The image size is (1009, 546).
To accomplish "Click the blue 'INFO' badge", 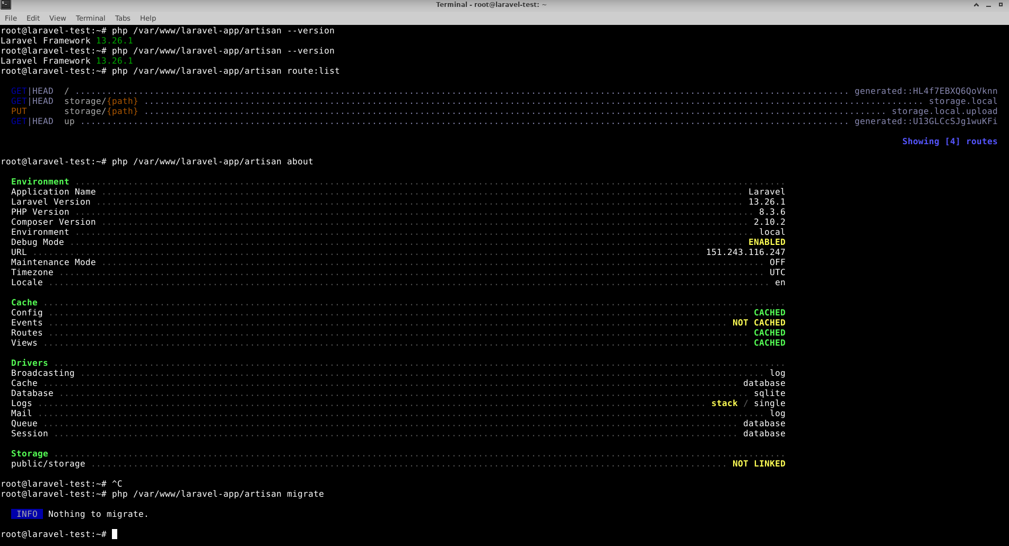I will click(27, 514).
